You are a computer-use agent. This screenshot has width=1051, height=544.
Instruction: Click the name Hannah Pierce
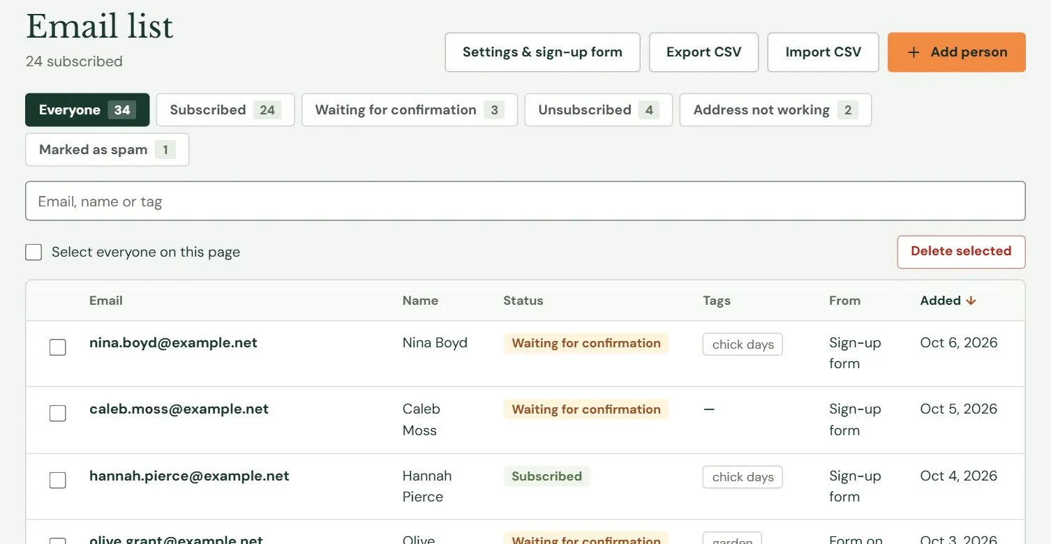(x=427, y=486)
